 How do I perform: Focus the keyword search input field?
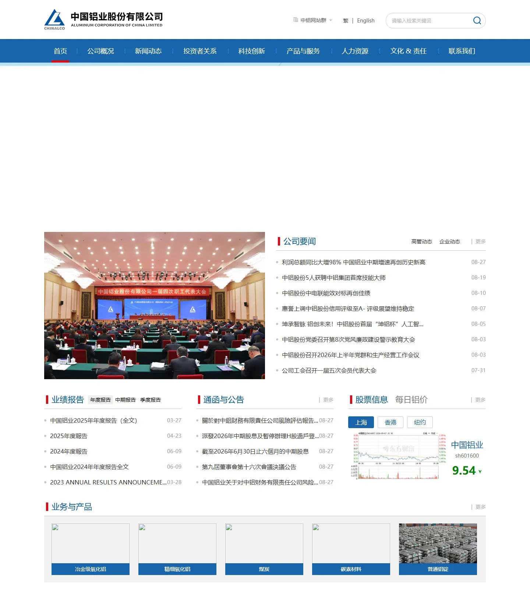click(x=429, y=21)
